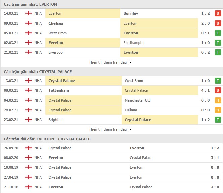Click the red B badge for Tottenham-Crystal Palace
223x193 pixels.
[x=218, y=90]
